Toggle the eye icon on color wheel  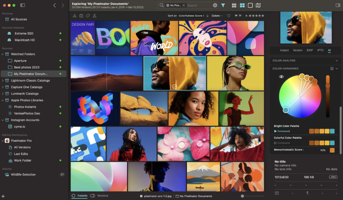(281, 76)
